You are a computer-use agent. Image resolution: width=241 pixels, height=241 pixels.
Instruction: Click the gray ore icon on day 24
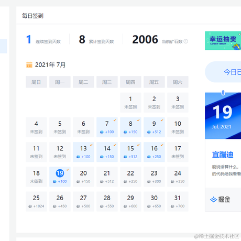click(172, 182)
